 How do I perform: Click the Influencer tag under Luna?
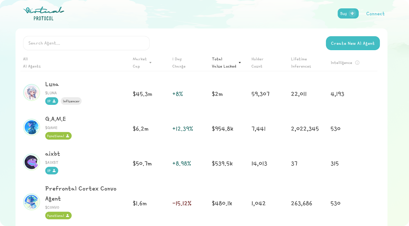coord(71,101)
